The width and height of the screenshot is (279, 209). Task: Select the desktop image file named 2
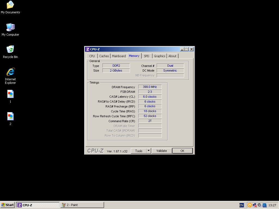[x=10, y=119]
